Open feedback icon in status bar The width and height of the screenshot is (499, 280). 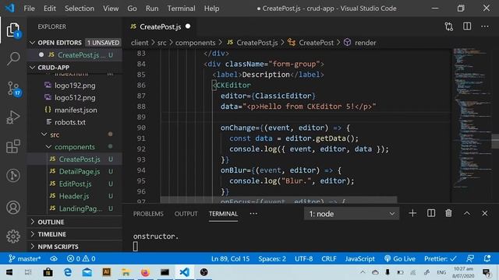point(470,259)
